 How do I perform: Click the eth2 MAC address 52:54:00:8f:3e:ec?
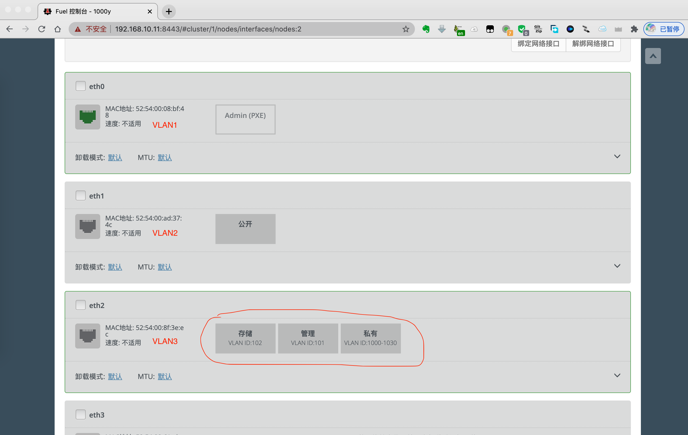click(x=145, y=331)
